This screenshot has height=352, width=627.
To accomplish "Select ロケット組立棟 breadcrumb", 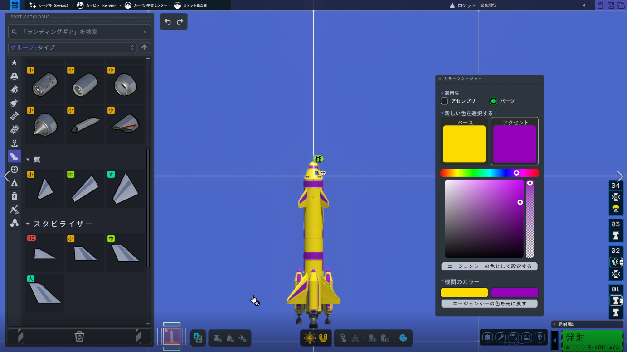I will (190, 5).
